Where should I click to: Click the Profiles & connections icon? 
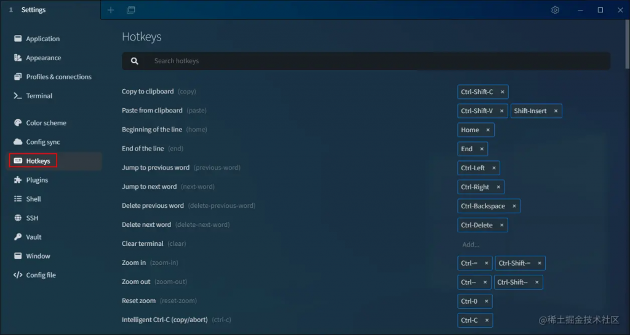click(18, 77)
